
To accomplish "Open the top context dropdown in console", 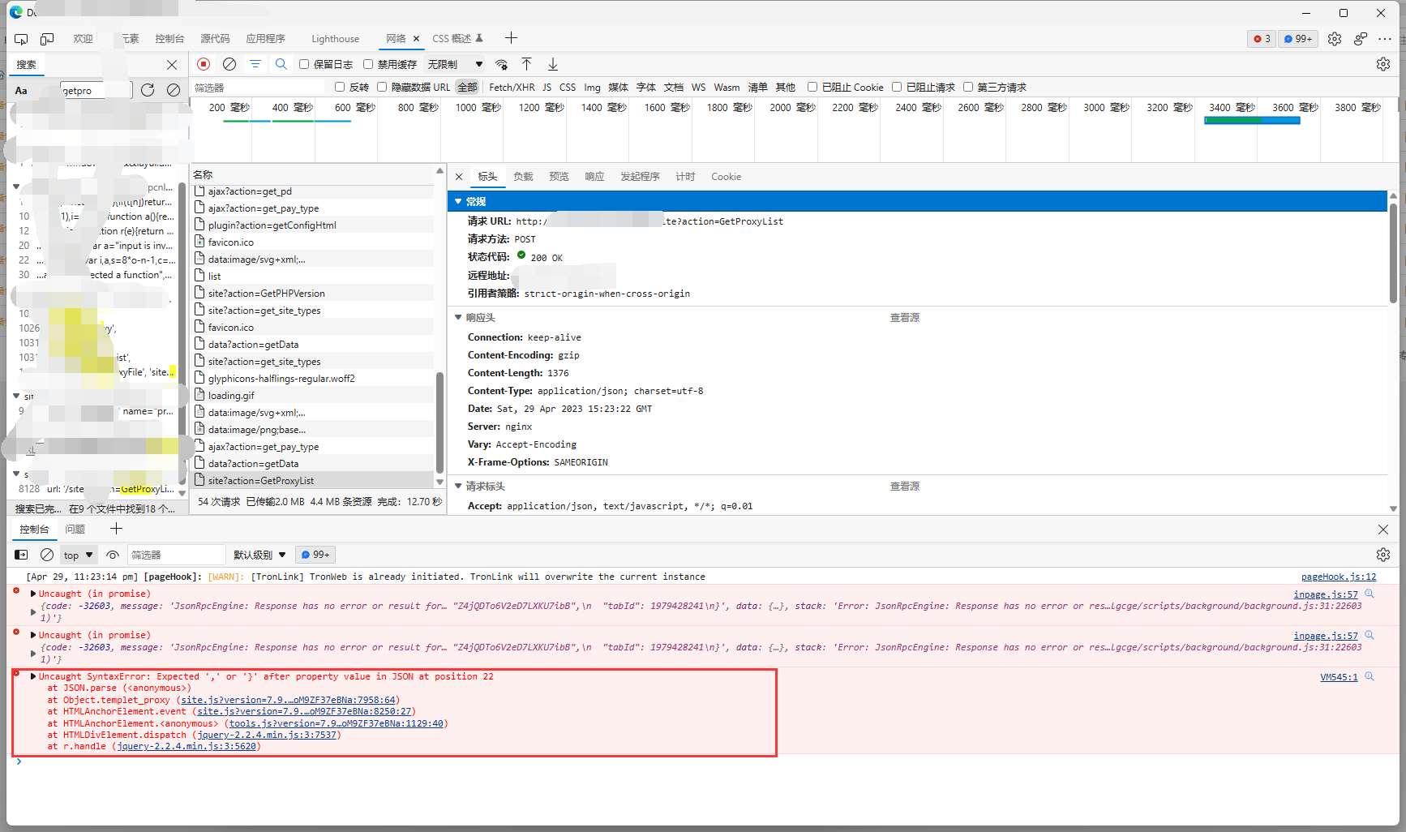I will point(79,555).
